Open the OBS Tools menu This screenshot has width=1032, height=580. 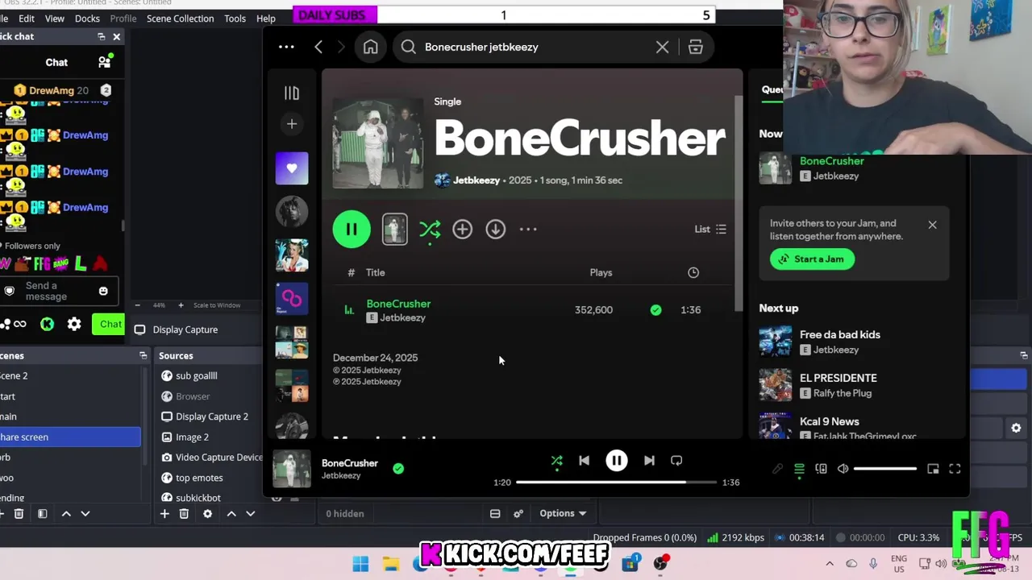pyautogui.click(x=235, y=19)
